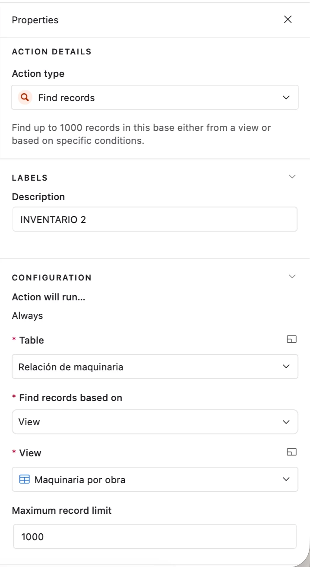Close the Properties panel
This screenshot has height=567, width=310.
click(x=288, y=19)
